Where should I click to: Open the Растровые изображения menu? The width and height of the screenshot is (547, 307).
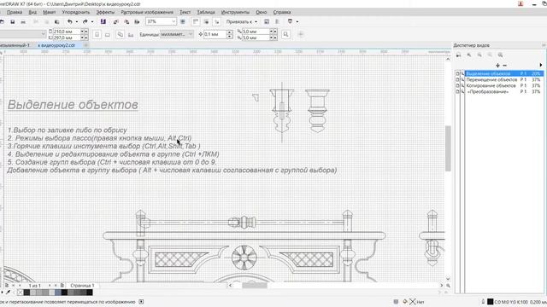(x=147, y=12)
